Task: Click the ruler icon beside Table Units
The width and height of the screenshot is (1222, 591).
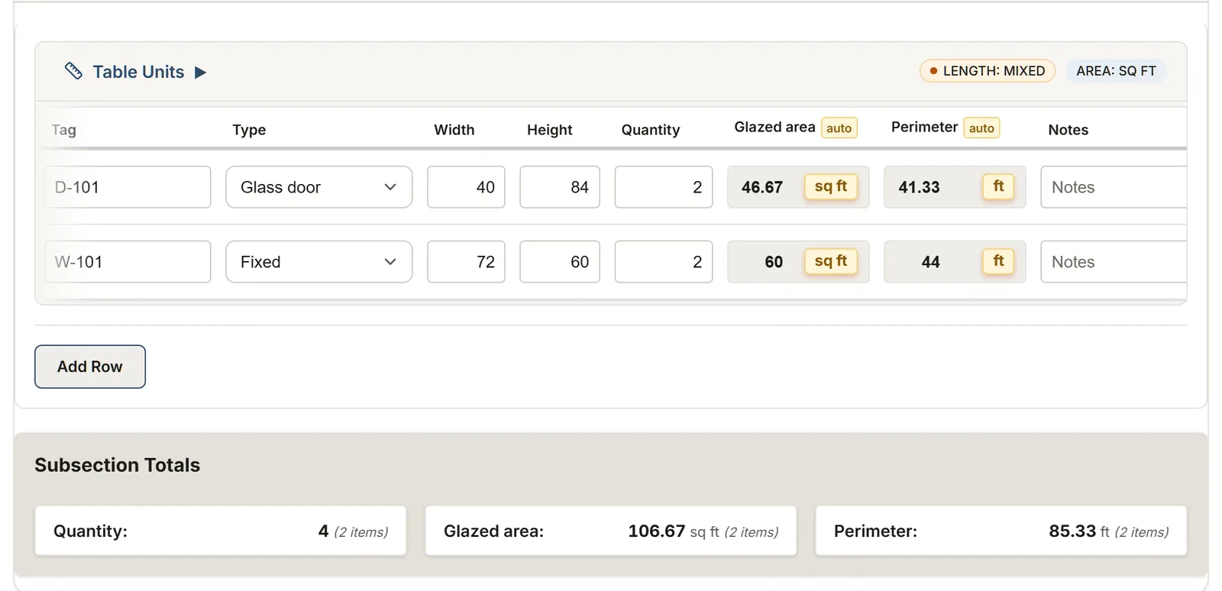Action: 73,71
